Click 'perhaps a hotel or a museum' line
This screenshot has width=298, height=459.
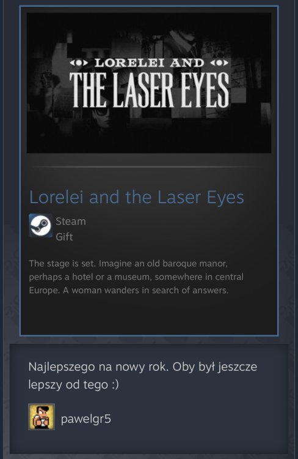coord(136,277)
